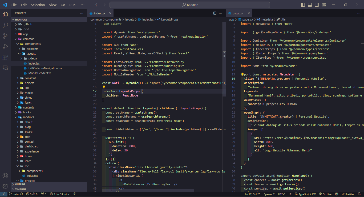Switch to the page.tsx tab
The height and width of the screenshot is (197, 364).
coord(238,13)
